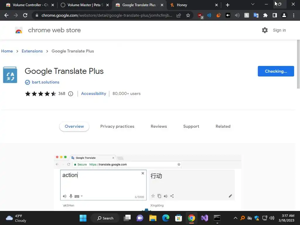Open the Extensions puzzle piece menu

coord(265,15)
